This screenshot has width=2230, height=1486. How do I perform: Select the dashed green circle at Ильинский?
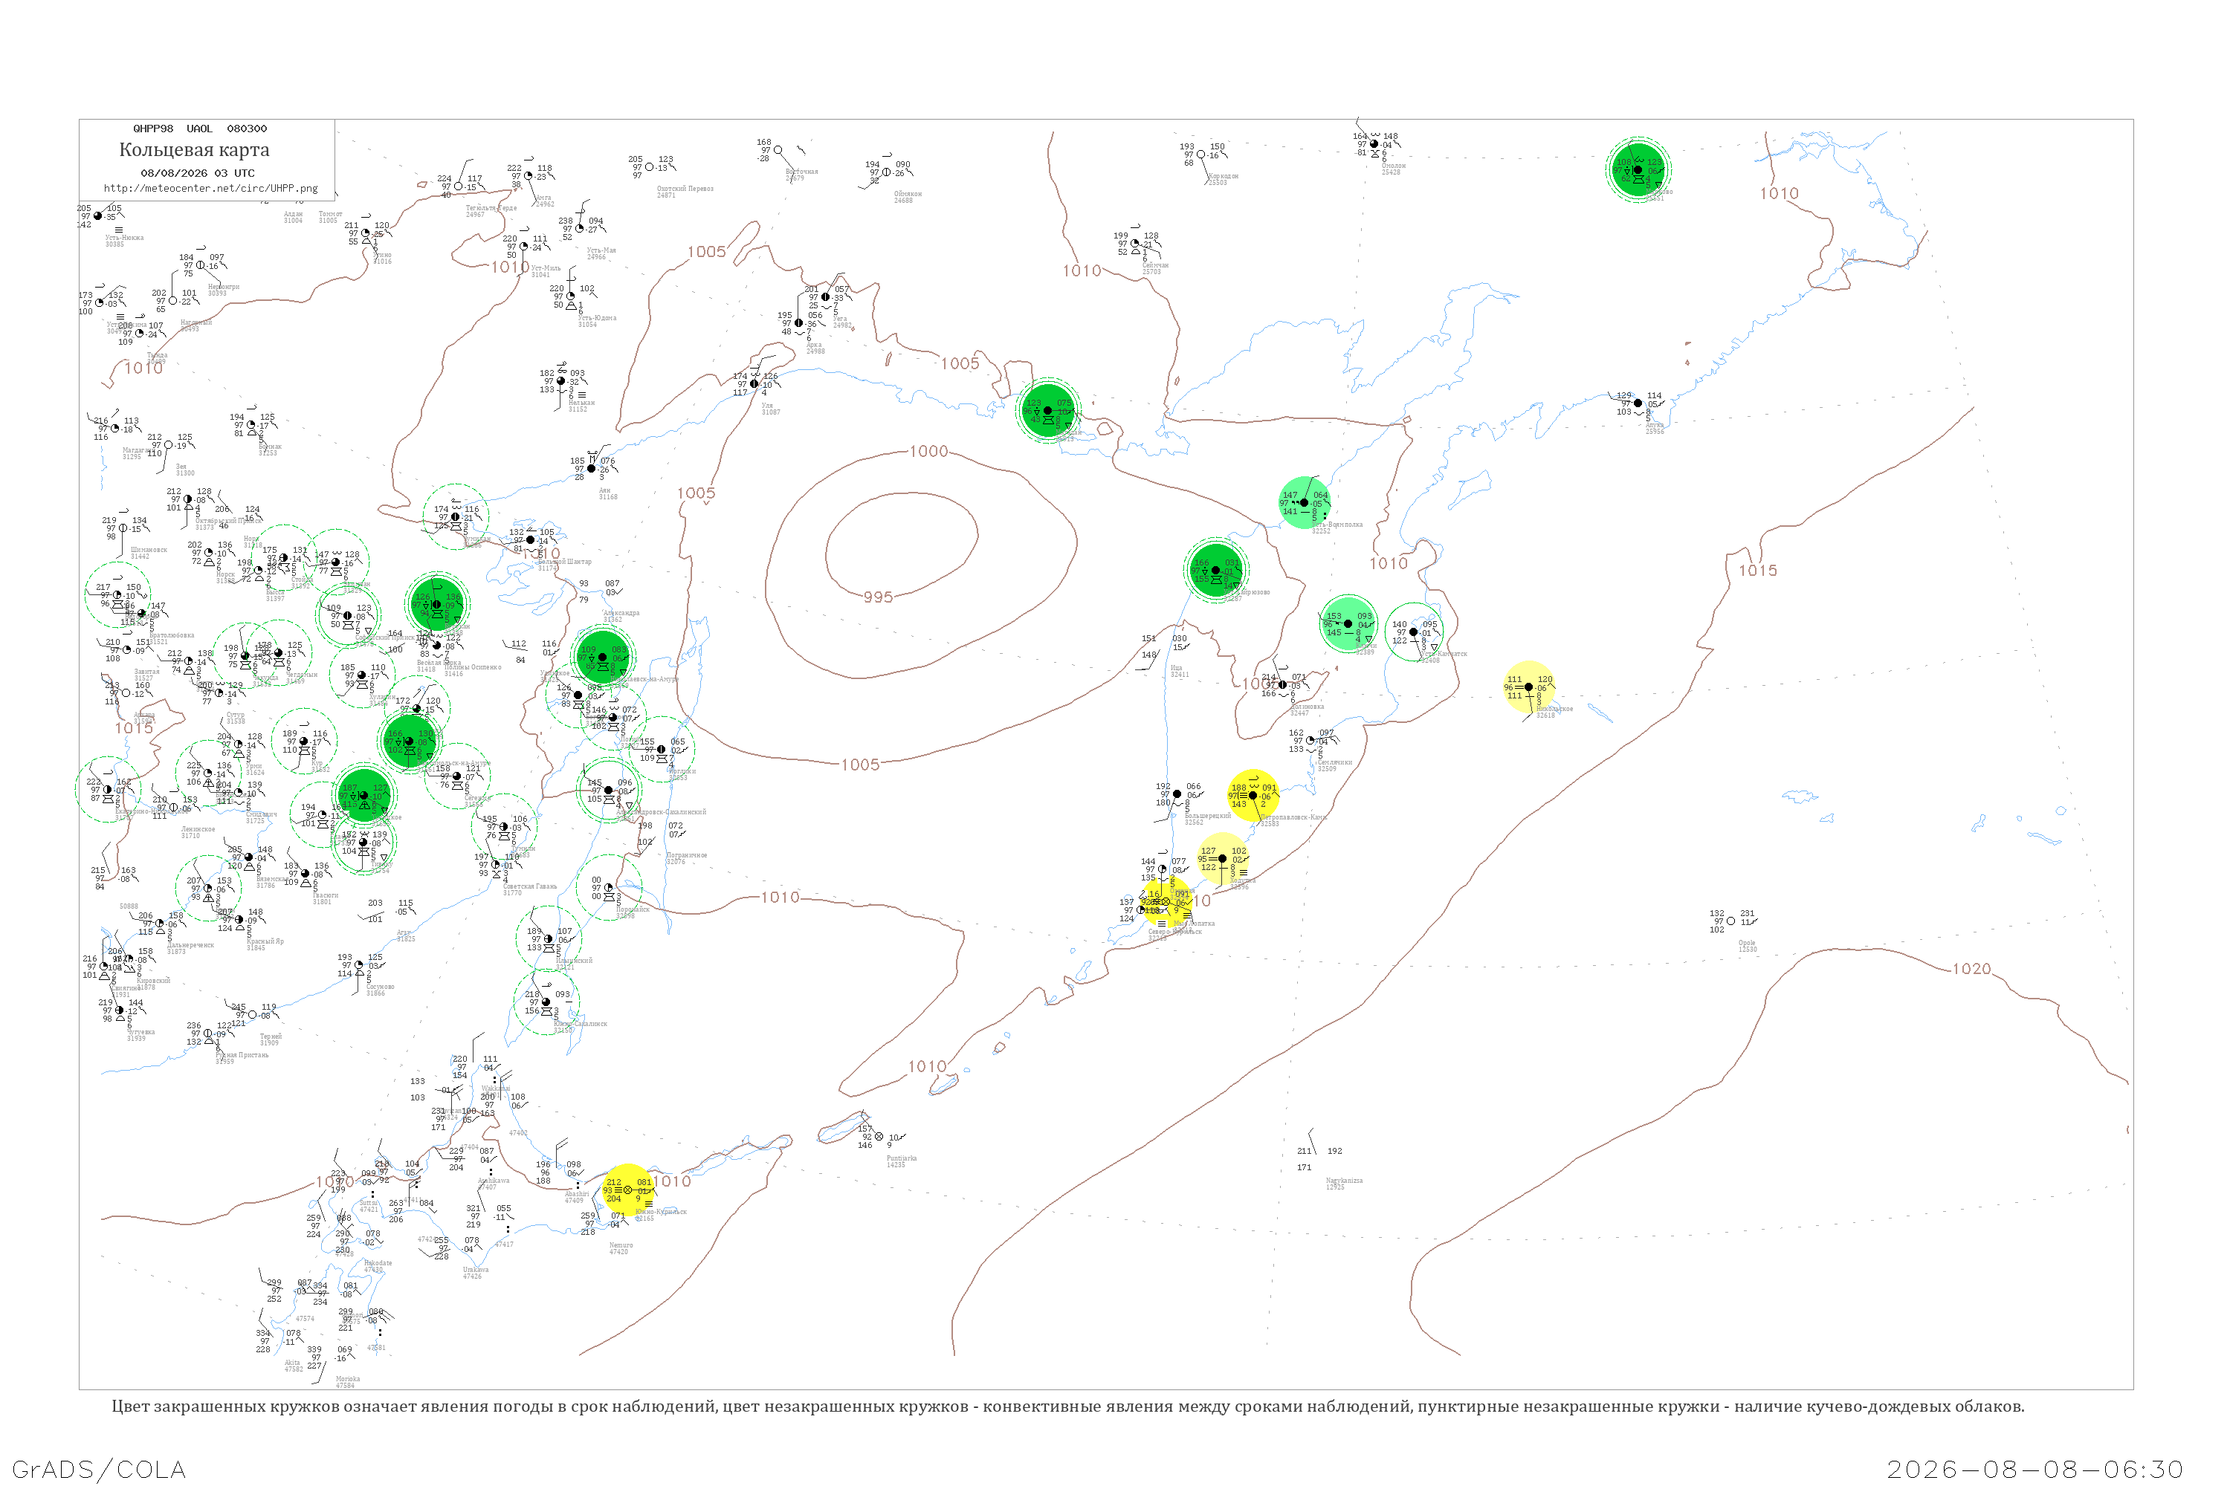[549, 939]
